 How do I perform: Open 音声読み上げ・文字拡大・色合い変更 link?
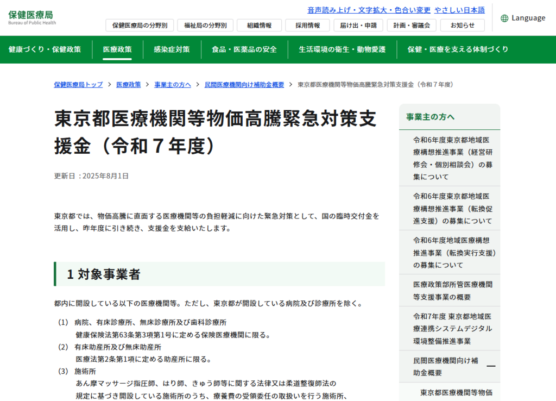point(369,10)
